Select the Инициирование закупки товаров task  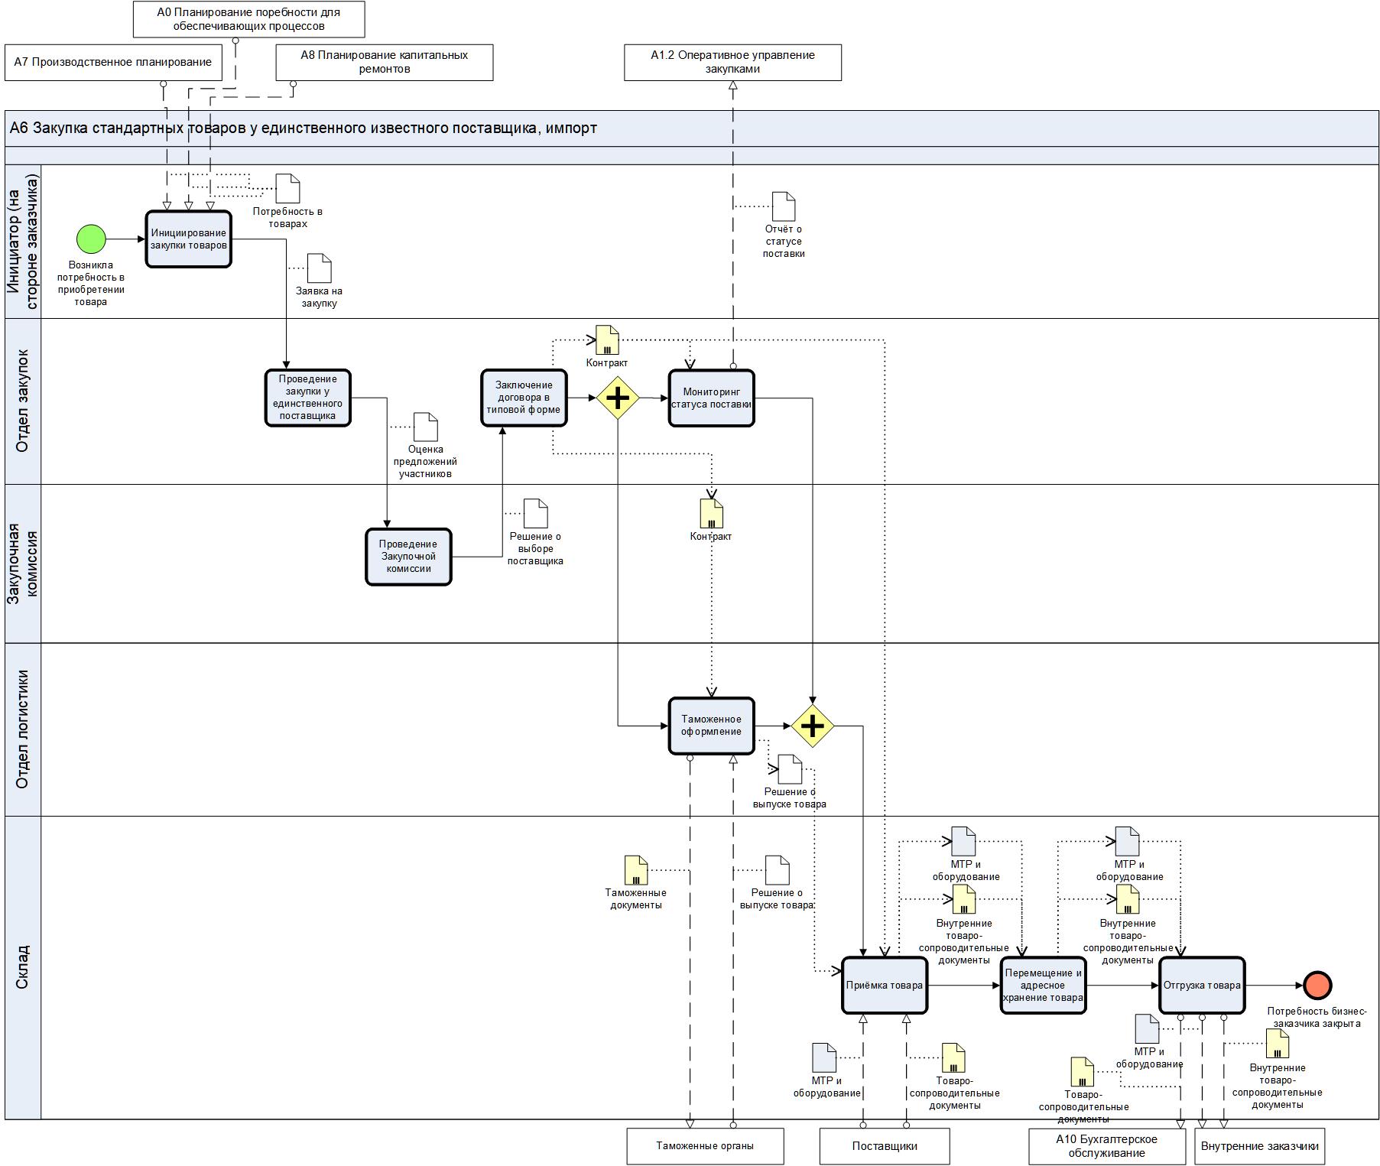pyautogui.click(x=189, y=239)
